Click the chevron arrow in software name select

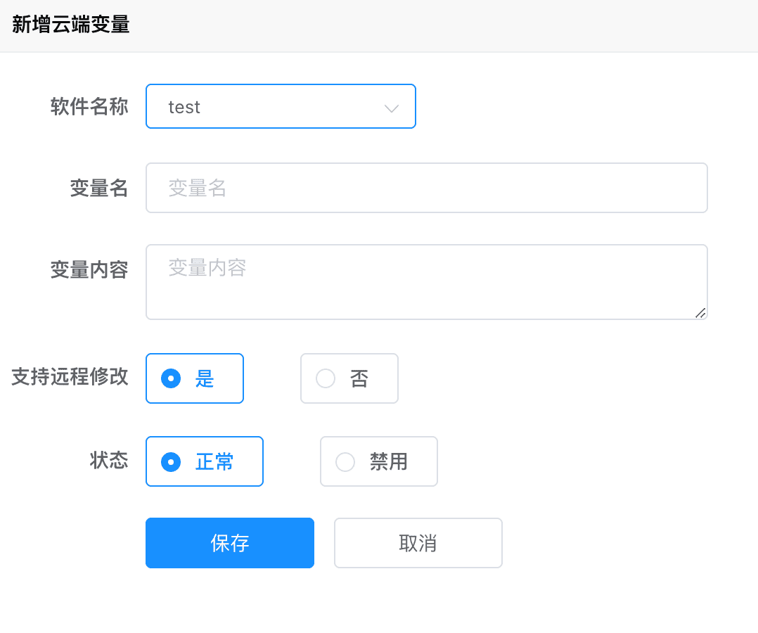(391, 108)
